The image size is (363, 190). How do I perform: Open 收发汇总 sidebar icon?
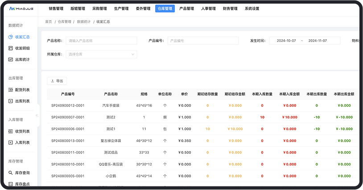point(10,37)
